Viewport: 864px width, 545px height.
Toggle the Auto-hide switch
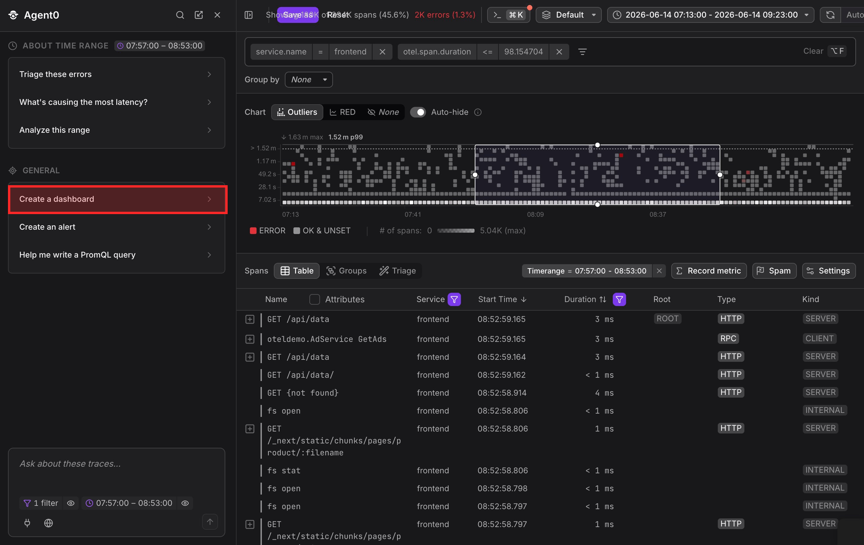[418, 112]
